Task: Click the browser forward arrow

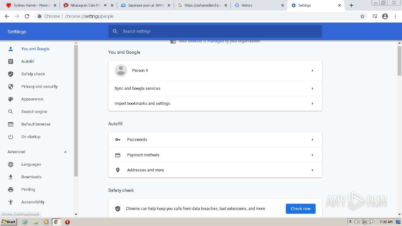Action: tap(17, 16)
